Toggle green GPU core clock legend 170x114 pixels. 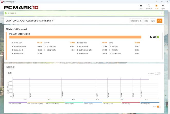click(55, 103)
